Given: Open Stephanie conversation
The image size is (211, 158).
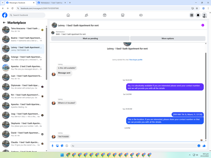Looking at the screenshot, I should pos(23,125).
